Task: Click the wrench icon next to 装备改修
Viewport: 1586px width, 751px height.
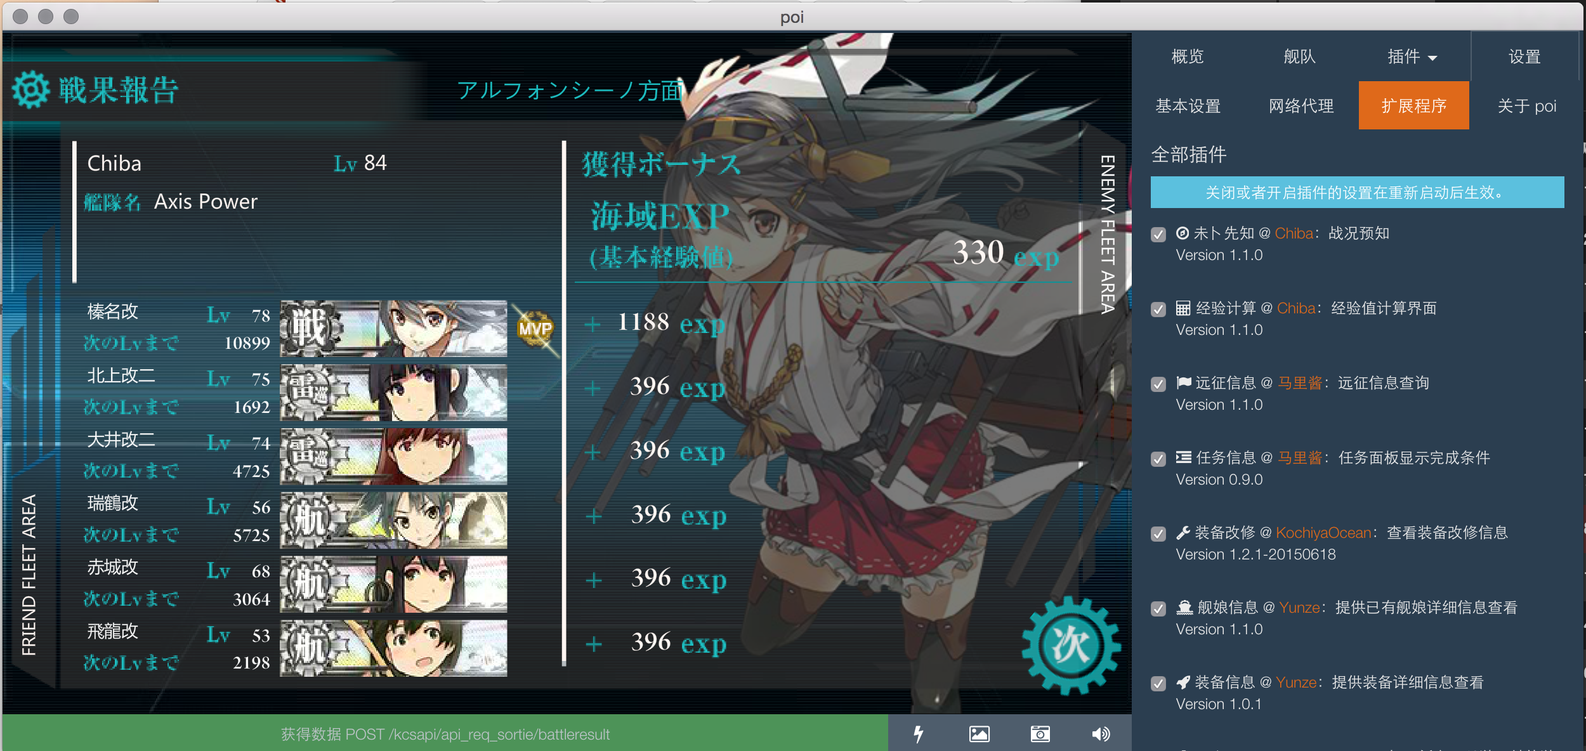Action: coord(1184,533)
